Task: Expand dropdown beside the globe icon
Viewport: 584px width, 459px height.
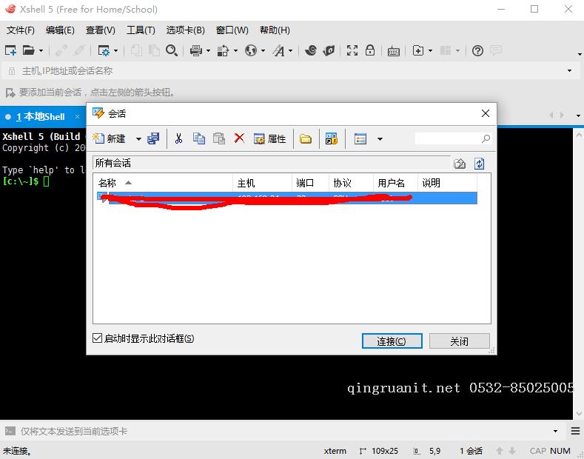Action: click(263, 50)
